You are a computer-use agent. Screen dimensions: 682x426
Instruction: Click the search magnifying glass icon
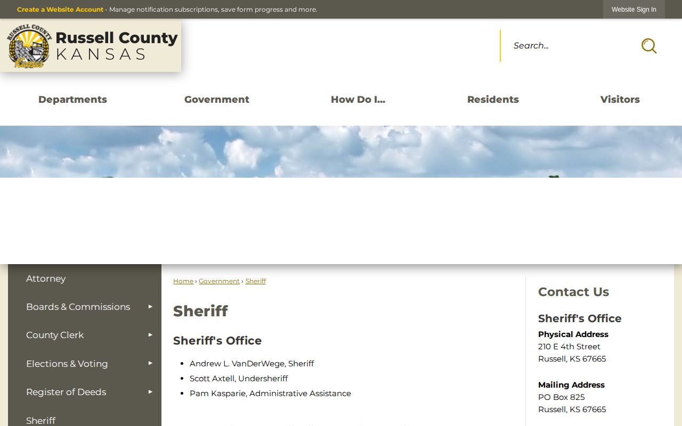pyautogui.click(x=648, y=46)
